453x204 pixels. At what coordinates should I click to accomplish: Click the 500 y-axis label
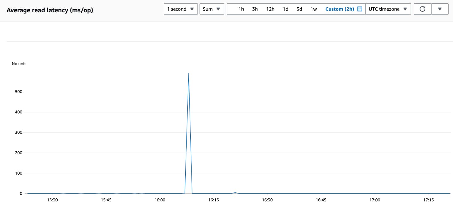coord(19,92)
